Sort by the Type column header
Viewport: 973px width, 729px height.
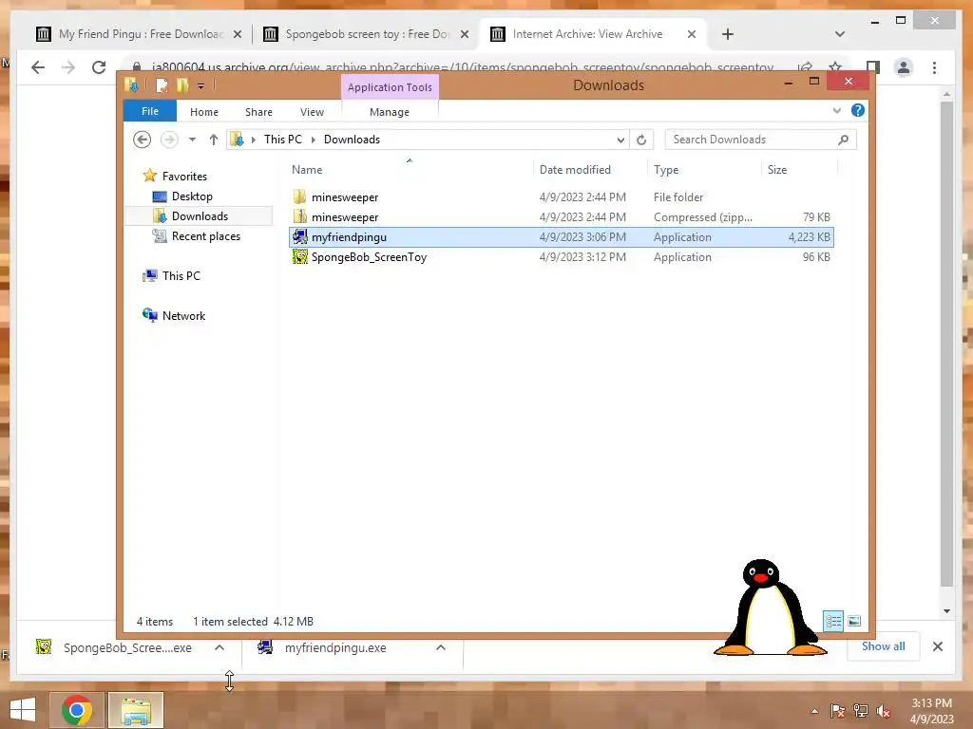click(704, 169)
